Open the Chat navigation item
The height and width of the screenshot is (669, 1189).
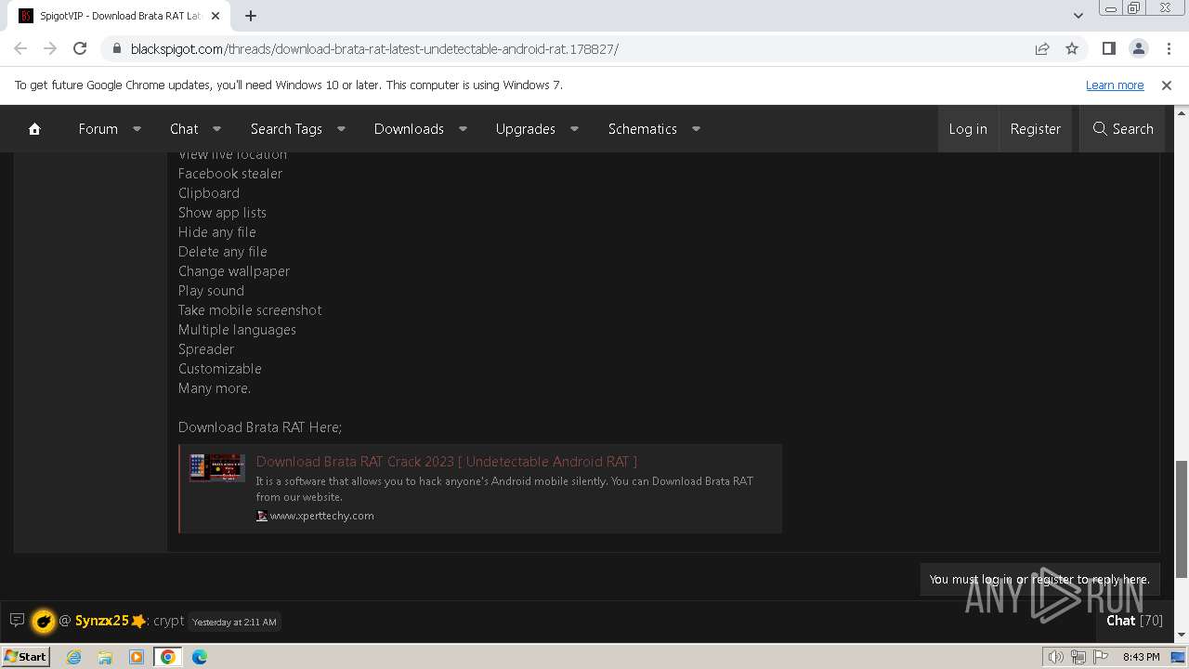184,129
